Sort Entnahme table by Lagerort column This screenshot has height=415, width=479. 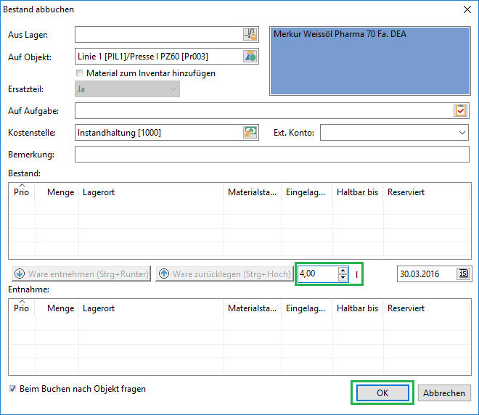pos(151,308)
